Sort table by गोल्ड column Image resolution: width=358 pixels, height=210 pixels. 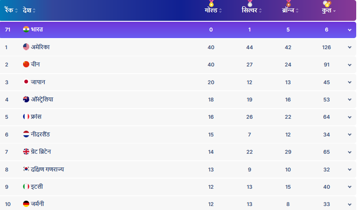click(x=213, y=11)
